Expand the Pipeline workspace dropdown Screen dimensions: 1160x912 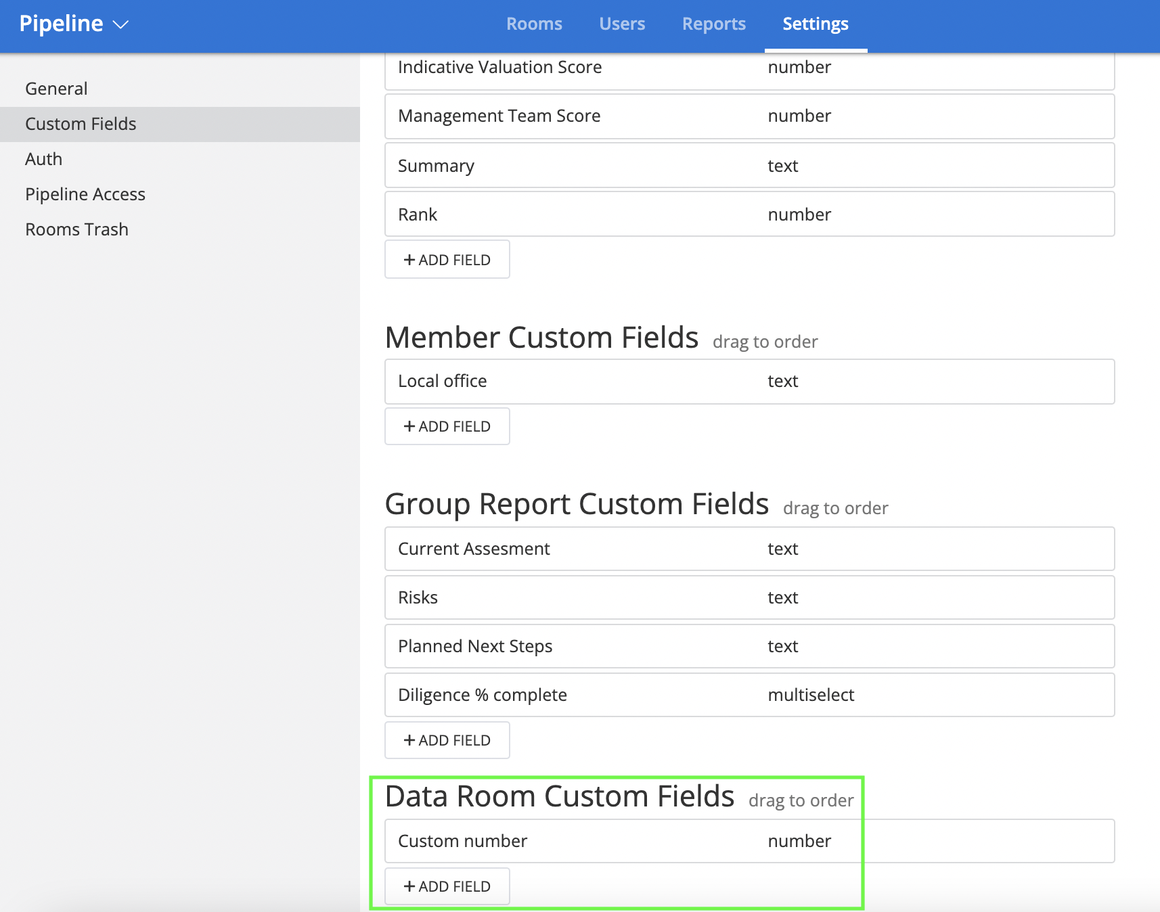(x=120, y=24)
